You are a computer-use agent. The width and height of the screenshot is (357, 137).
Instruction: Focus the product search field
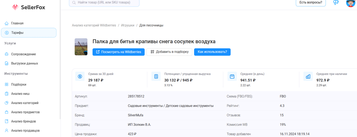coord(104,3)
